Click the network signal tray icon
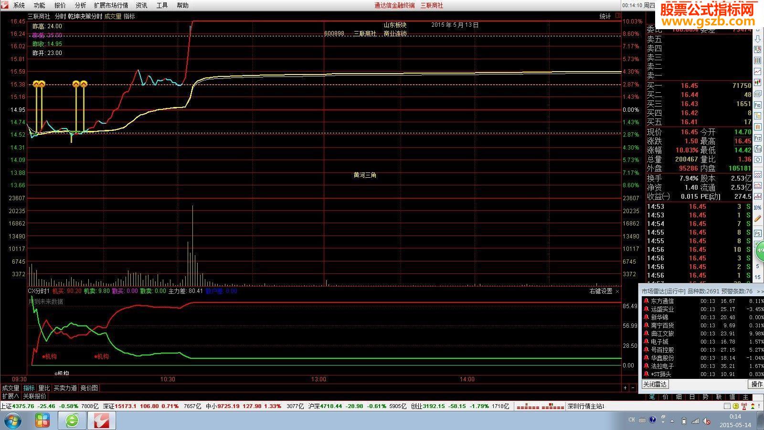 pos(695,421)
